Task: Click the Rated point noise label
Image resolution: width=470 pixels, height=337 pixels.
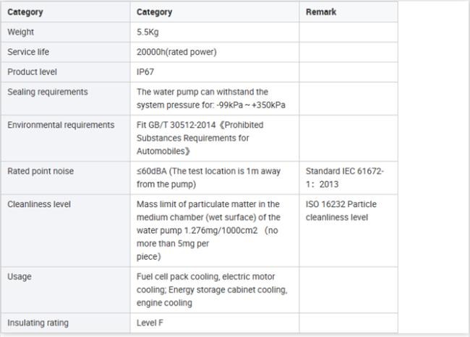Action: pyautogui.click(x=40, y=171)
